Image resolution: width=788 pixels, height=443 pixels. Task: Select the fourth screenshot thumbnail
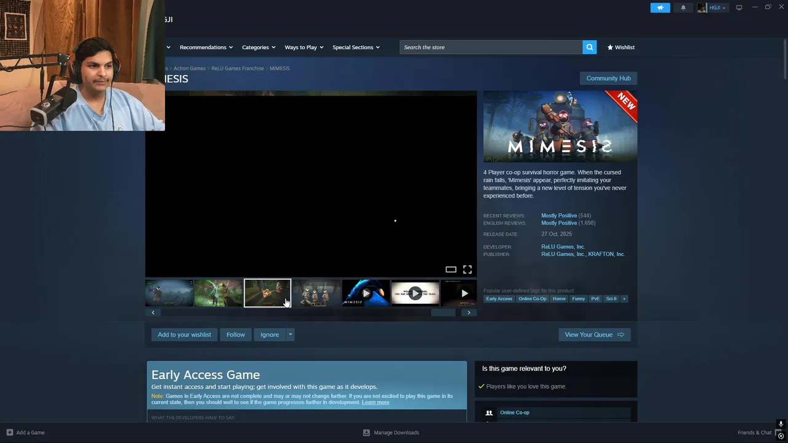tap(316, 293)
